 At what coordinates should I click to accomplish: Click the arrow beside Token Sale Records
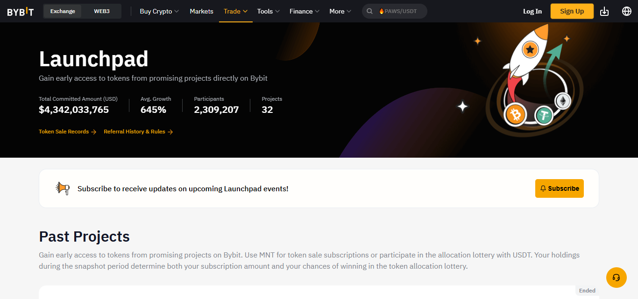94,132
